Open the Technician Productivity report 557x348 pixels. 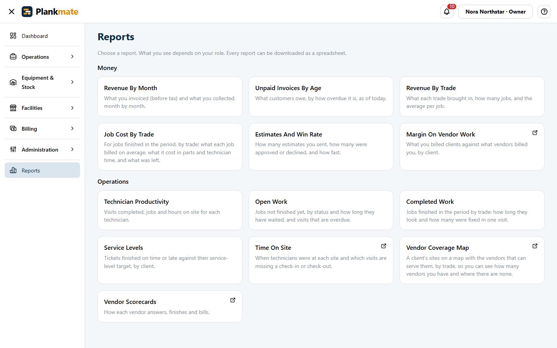(170, 210)
